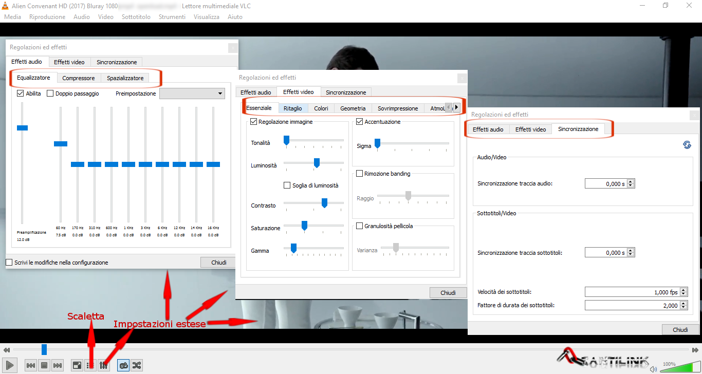Screen dimensions: 702x374
Task: Click the 60 Hz band slider handle
Action: tap(61, 143)
